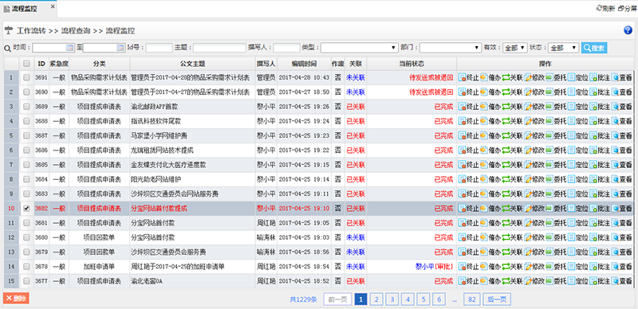Click 关联 for row 3689 渝北邮政APP首款
The height and width of the screenshot is (309, 638).
(512, 107)
